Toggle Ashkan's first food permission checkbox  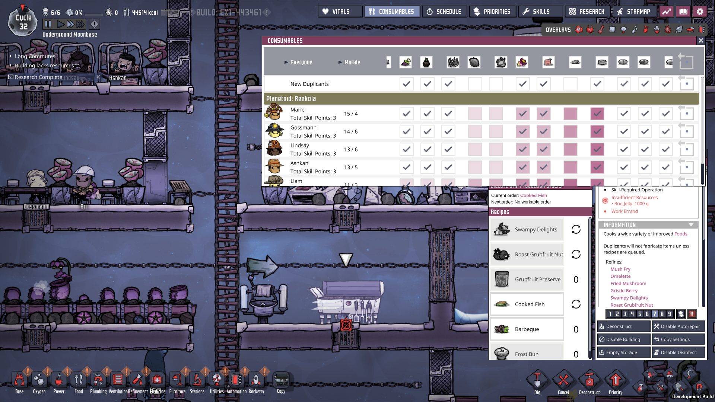click(x=406, y=167)
